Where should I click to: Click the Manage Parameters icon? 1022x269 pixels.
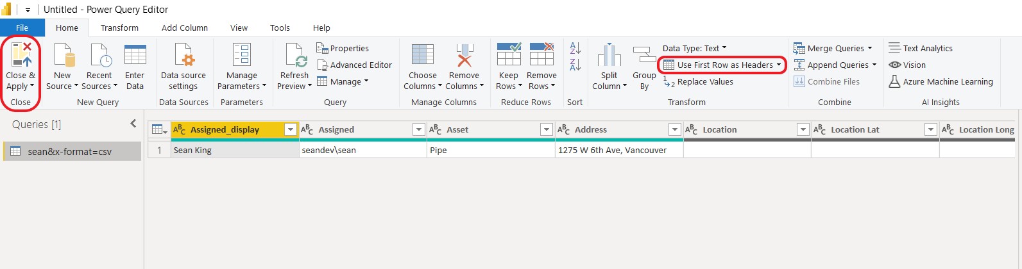[242, 54]
